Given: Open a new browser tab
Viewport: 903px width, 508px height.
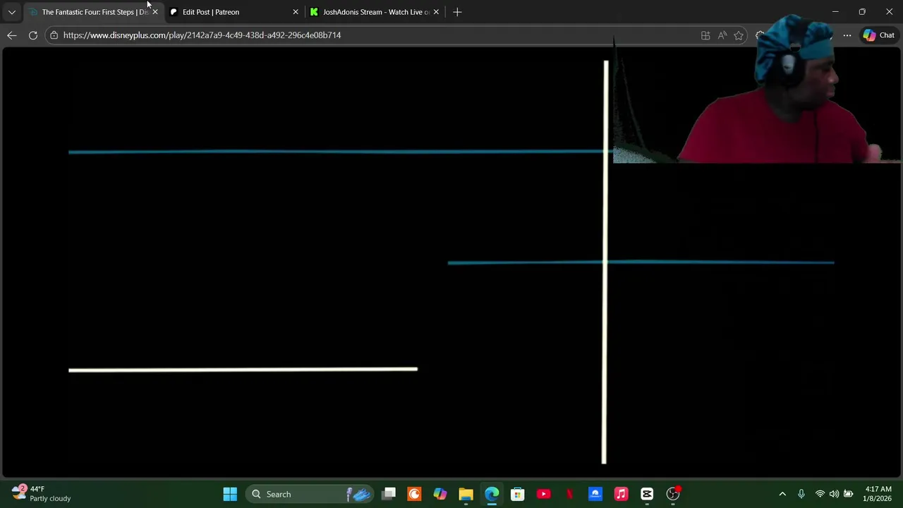Looking at the screenshot, I should pyautogui.click(x=457, y=12).
